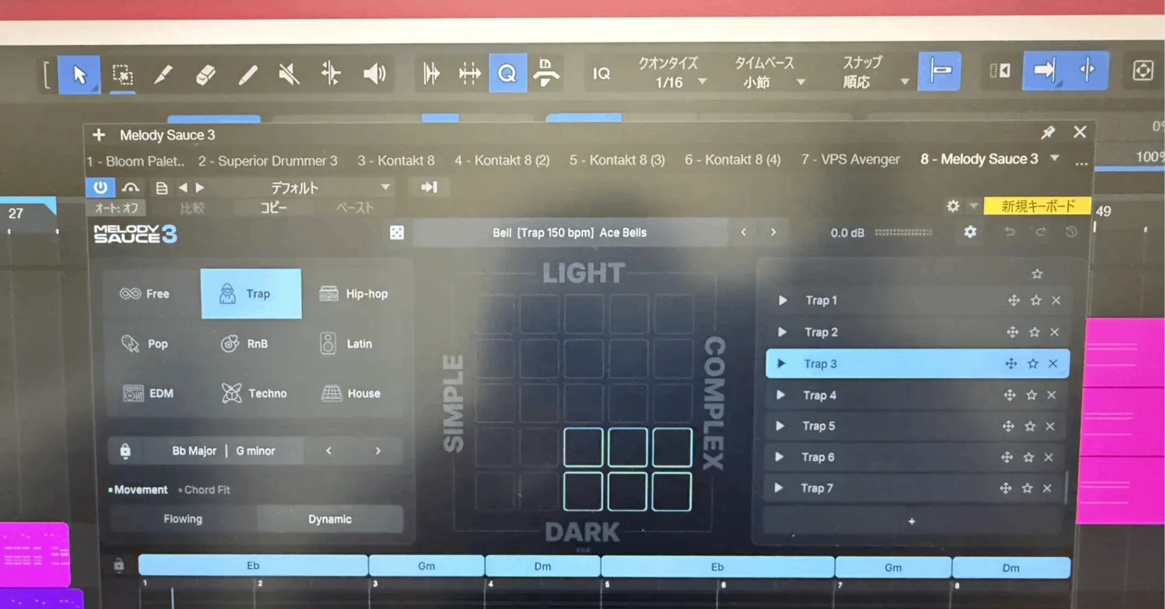Screen dimensions: 1165x609
Task: Select the eraser tool
Action: (x=206, y=75)
